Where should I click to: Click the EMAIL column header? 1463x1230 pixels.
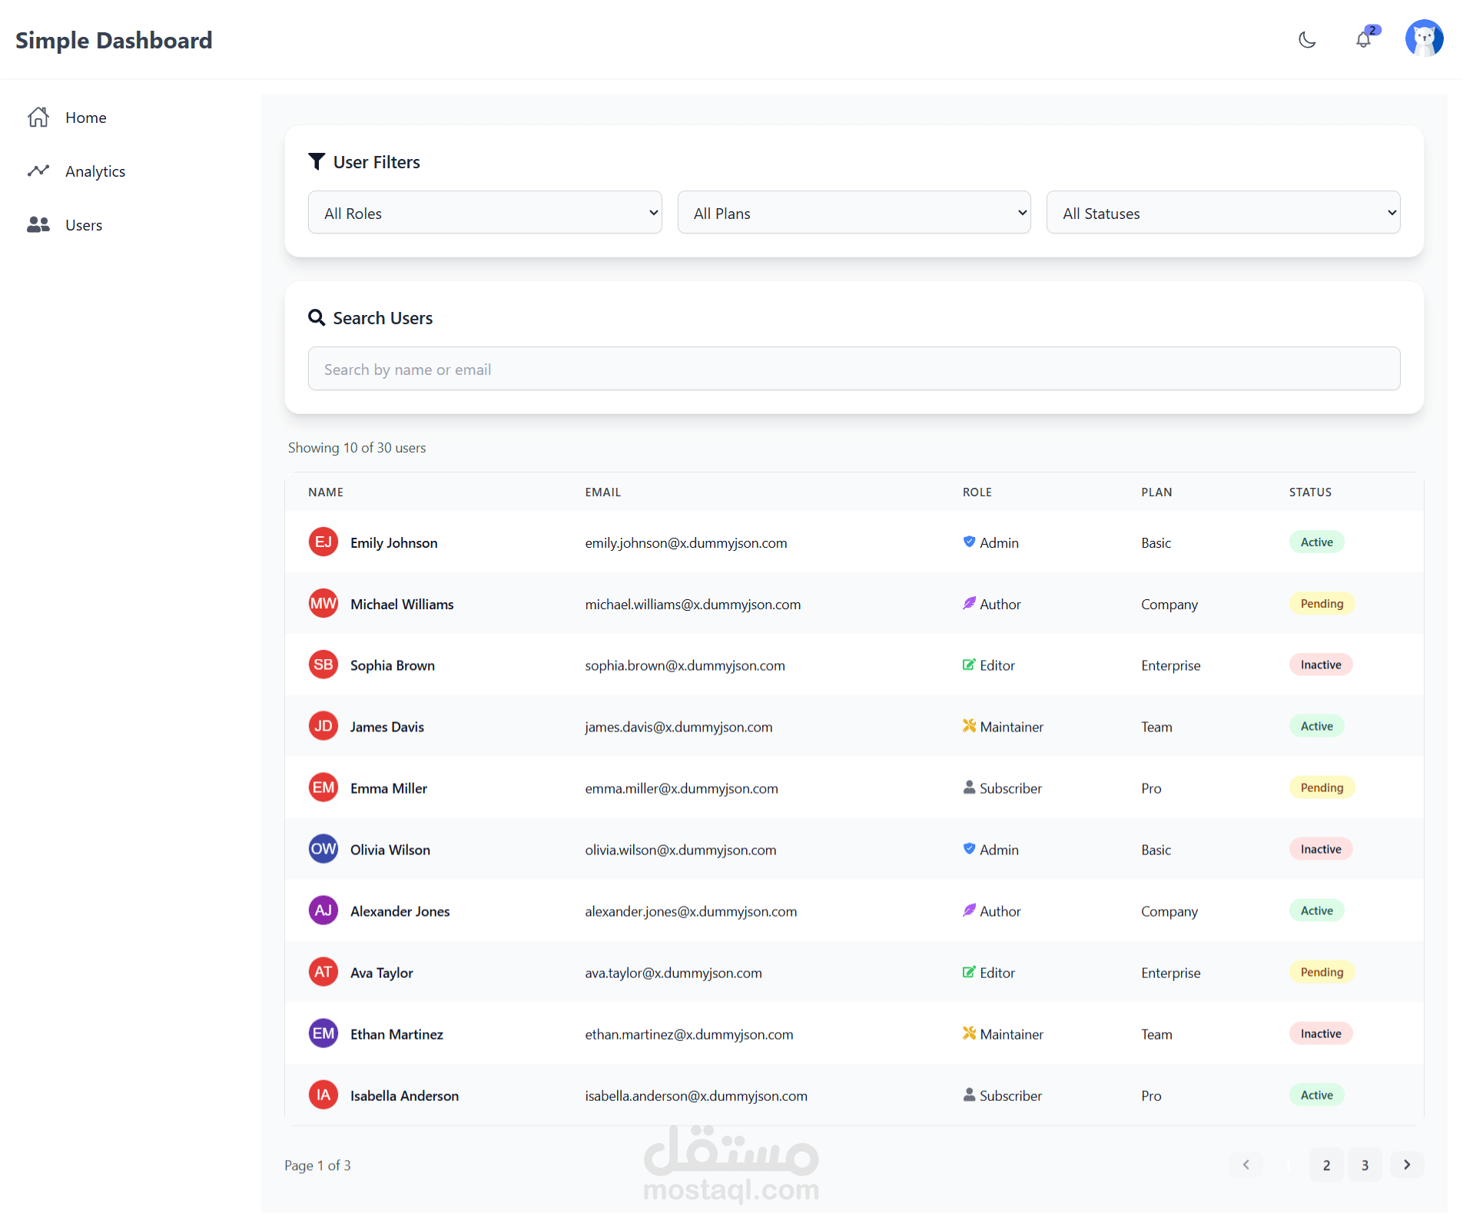point(602,492)
